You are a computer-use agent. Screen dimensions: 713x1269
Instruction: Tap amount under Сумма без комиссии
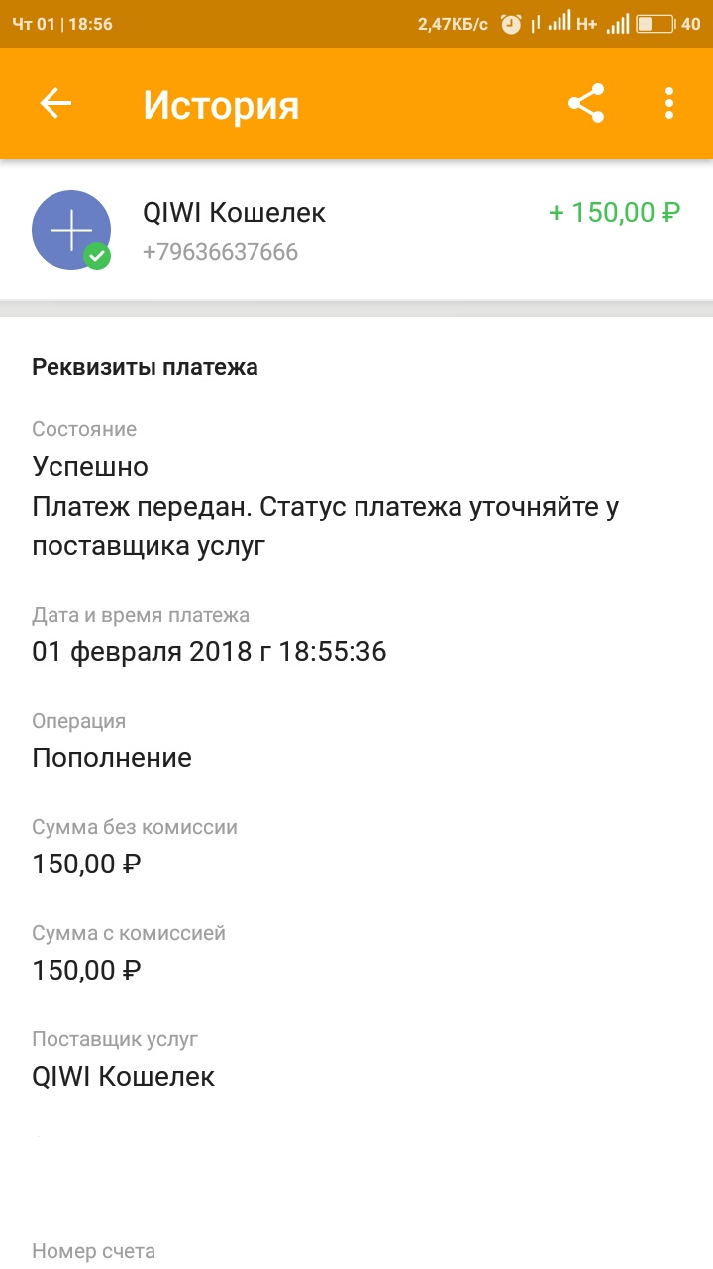pos(86,865)
